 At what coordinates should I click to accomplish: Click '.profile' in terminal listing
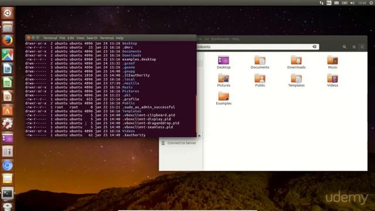pos(131,99)
